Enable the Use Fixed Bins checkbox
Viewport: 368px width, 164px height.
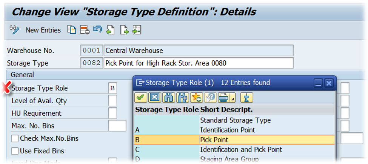click(x=15, y=151)
